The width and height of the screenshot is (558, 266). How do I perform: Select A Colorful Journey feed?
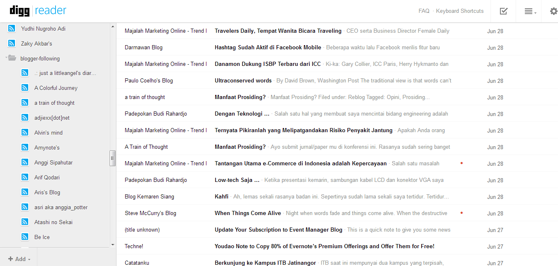click(x=56, y=88)
